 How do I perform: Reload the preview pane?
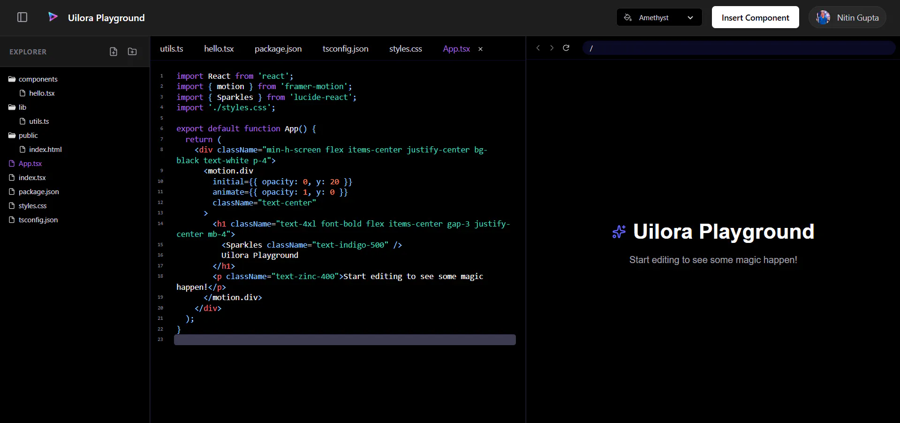[x=566, y=48]
